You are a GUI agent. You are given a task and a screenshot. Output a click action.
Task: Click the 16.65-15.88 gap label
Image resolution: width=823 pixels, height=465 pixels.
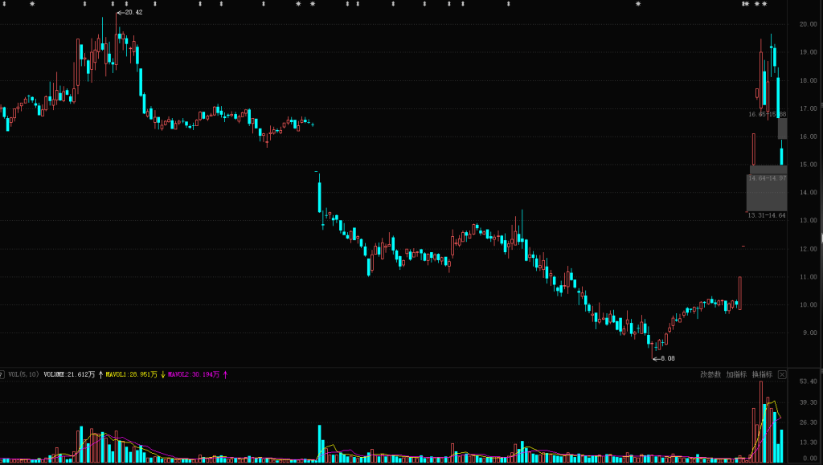coord(767,114)
